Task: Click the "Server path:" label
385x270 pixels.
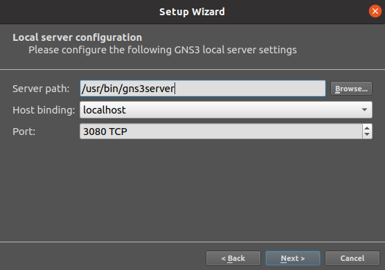Action: 41,89
